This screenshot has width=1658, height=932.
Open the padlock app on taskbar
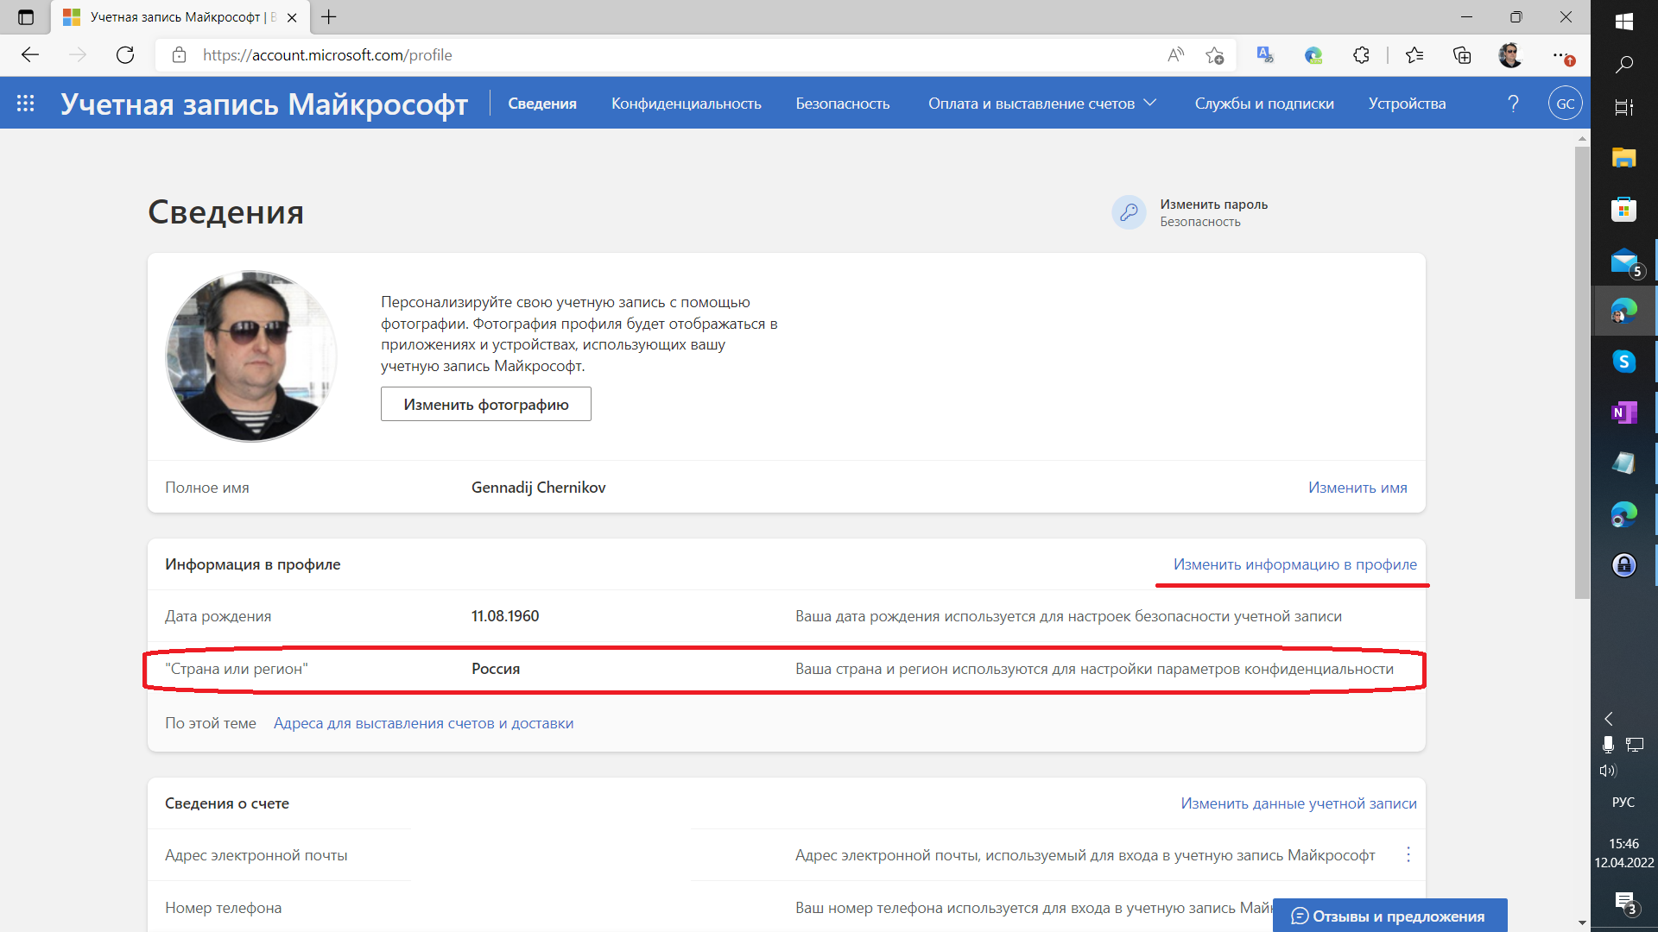tap(1623, 565)
